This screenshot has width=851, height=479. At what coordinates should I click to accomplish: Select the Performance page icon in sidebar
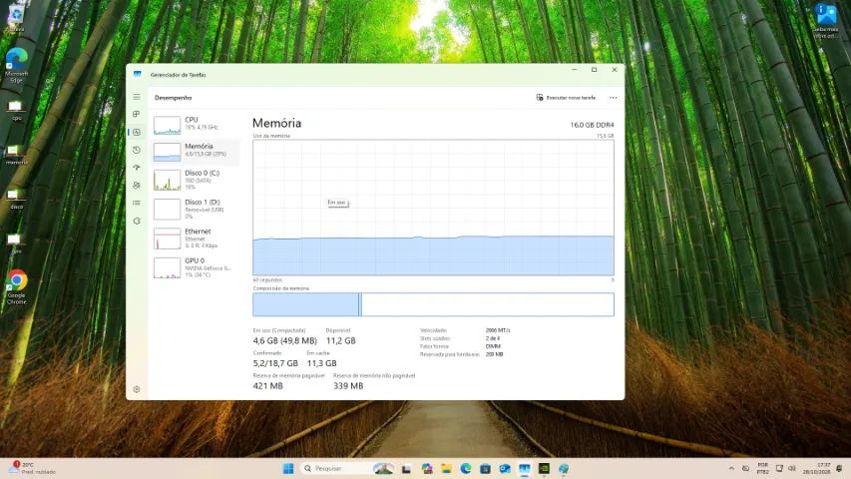137,132
